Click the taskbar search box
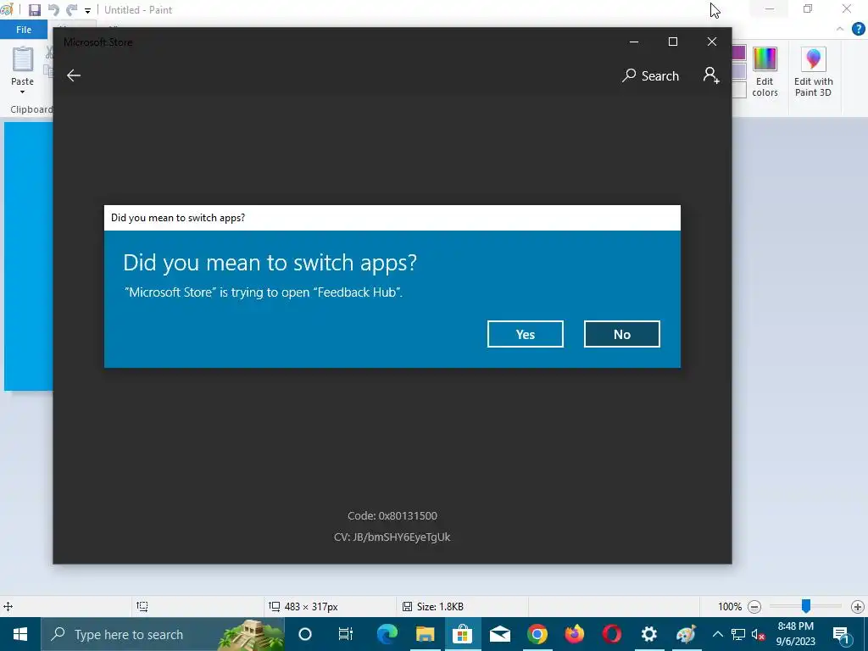Screen dimensions: 868x651 pyautogui.click(x=163, y=634)
